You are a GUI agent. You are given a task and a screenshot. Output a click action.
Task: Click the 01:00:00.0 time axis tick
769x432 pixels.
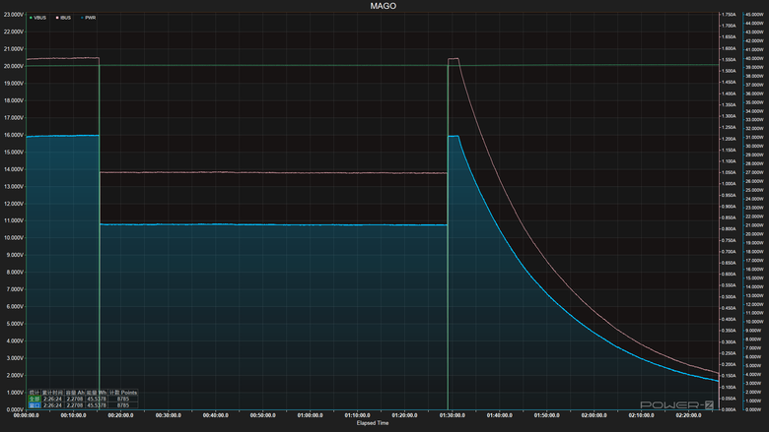coord(310,415)
